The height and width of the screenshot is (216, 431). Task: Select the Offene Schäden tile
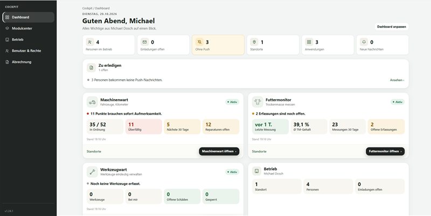(x=182, y=197)
